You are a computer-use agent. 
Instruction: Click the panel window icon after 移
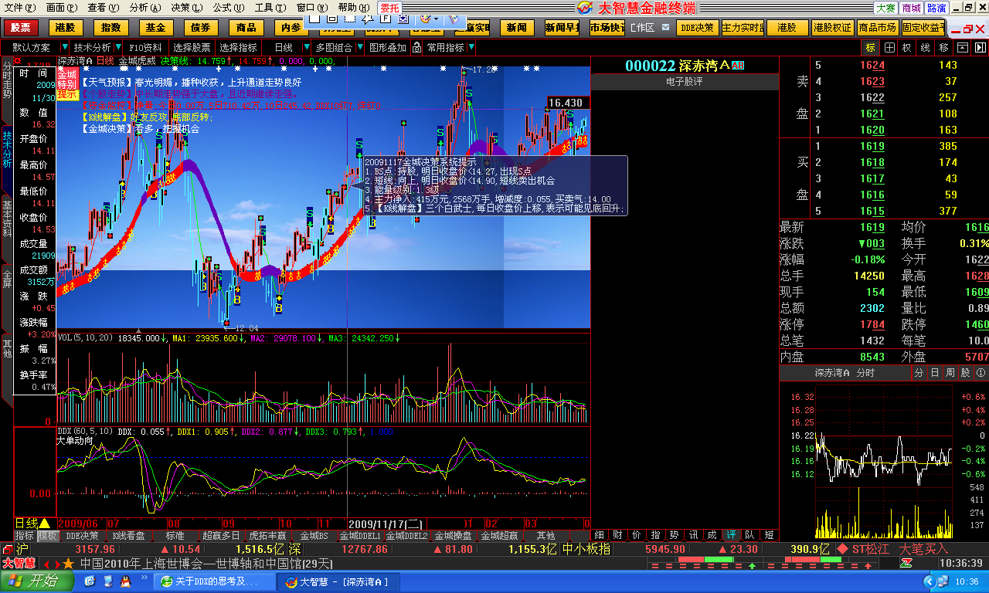[962, 48]
